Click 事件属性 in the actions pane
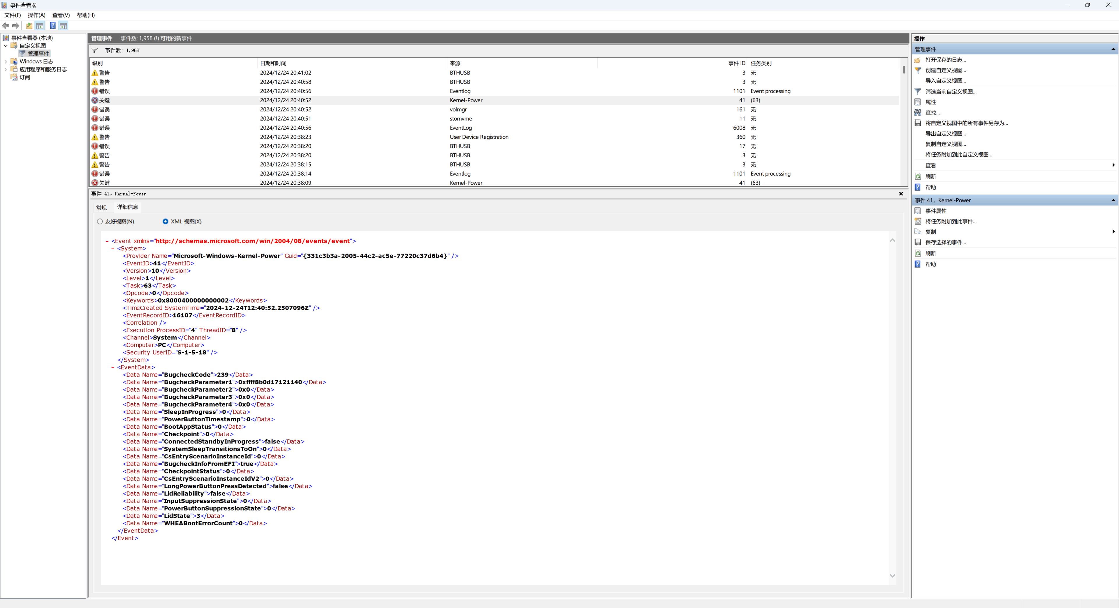 [936, 211]
